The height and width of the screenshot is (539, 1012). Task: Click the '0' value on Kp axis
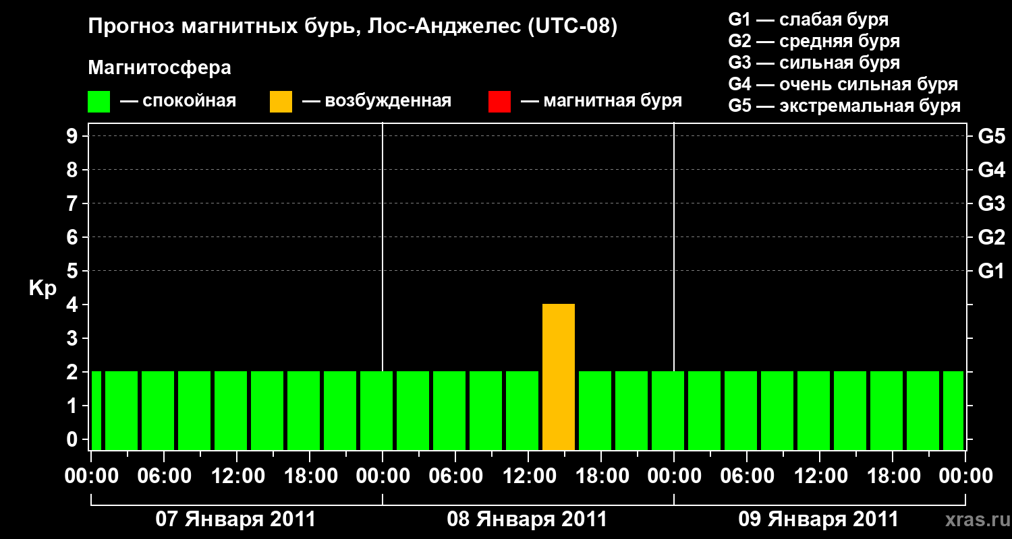tap(74, 439)
